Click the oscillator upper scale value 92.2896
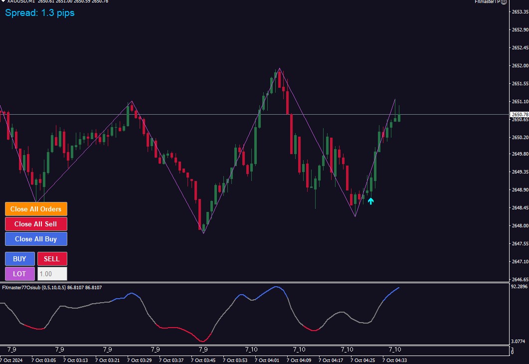529x364 pixels. tap(519, 286)
